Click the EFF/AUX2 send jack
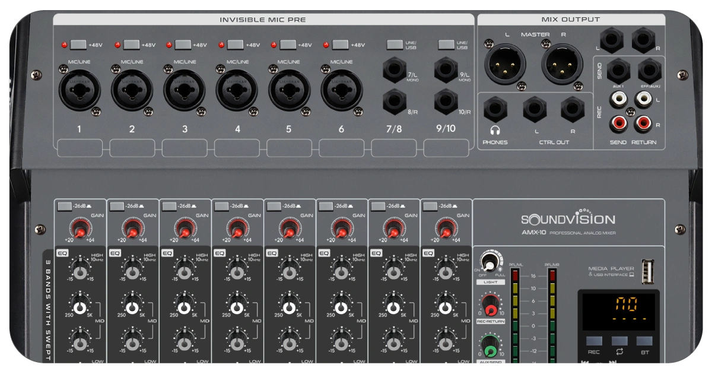Screen dimensions: 712x374 point(650,70)
